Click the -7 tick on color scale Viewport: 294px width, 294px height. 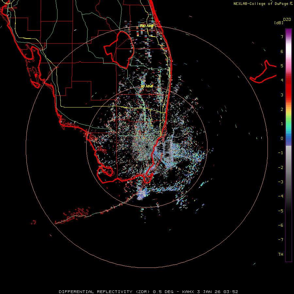point(281,240)
